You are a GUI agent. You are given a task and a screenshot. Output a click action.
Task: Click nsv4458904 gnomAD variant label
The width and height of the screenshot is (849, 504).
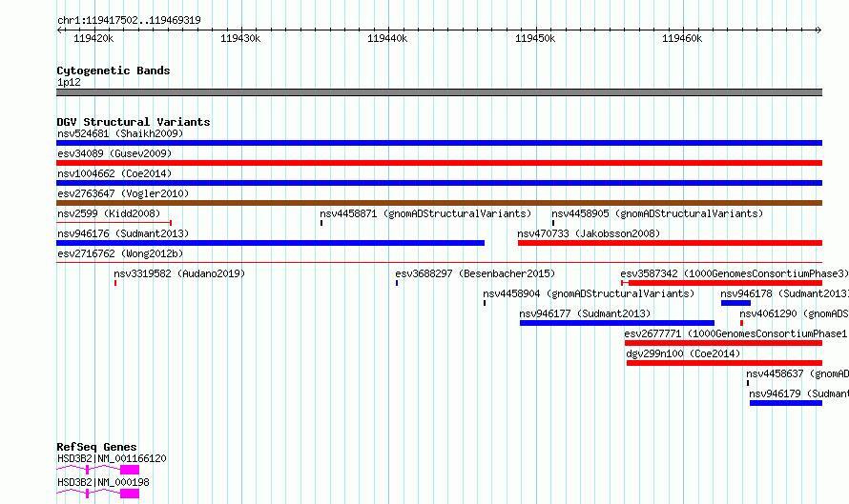tap(589, 293)
